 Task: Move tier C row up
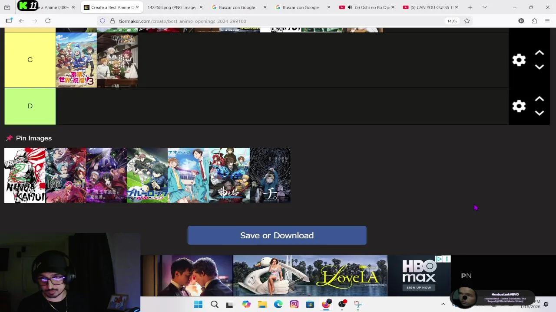[x=539, y=53]
